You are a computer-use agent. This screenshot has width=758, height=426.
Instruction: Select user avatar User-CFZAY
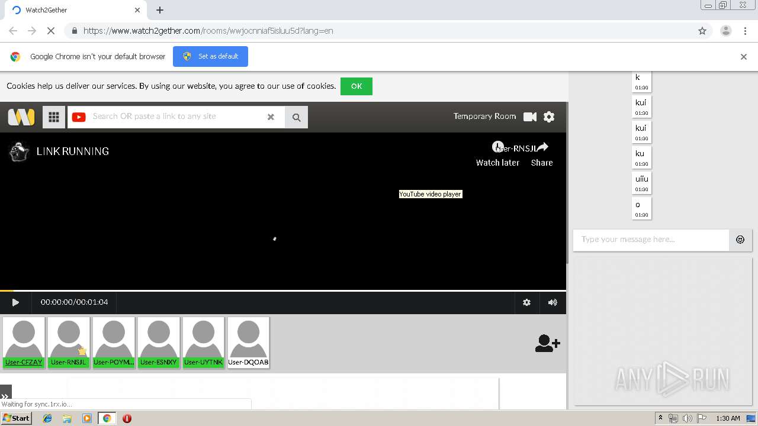click(x=24, y=343)
